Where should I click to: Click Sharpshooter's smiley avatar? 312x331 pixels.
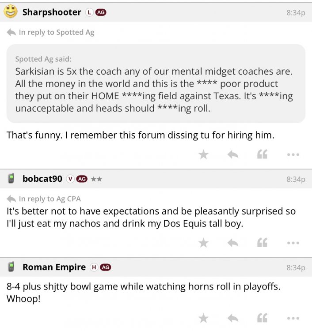[11, 12]
